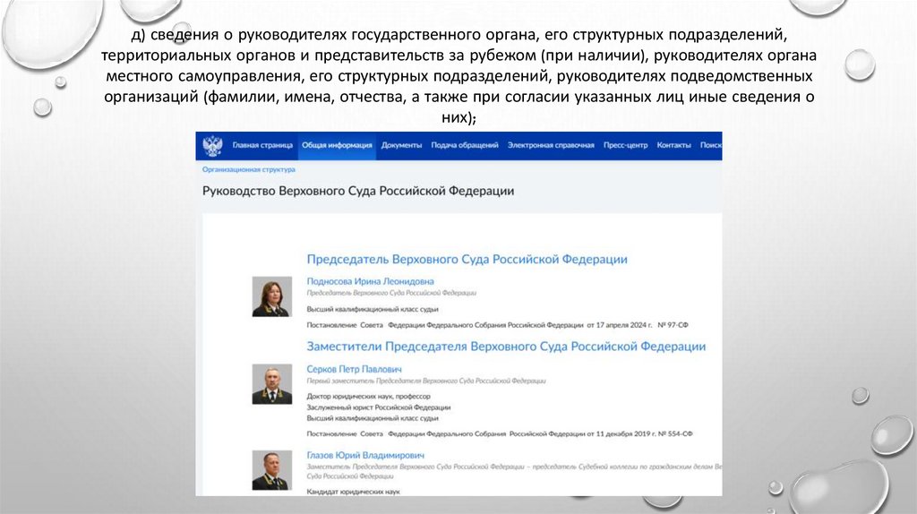Click heading Заместители Председателя Верховного Суда

[x=506, y=347]
